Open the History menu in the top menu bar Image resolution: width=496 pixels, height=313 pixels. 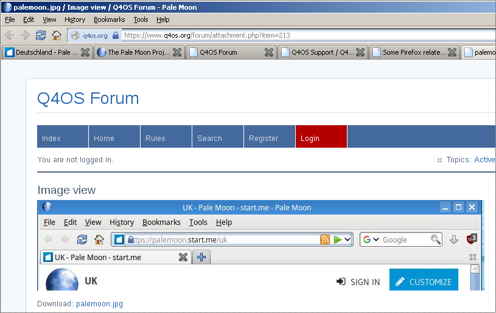point(75,19)
